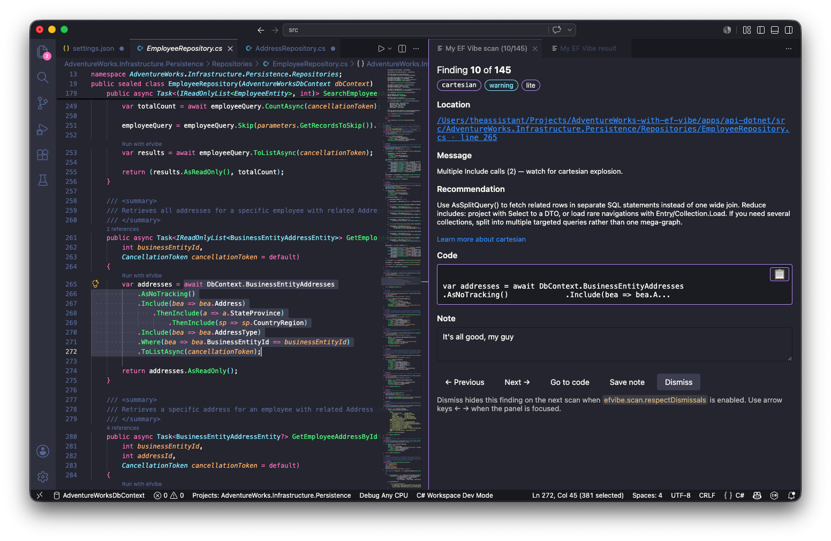Viewport: 831px width, 541px height.
Task: Click the cartesian tag badge
Action: pyautogui.click(x=459, y=85)
